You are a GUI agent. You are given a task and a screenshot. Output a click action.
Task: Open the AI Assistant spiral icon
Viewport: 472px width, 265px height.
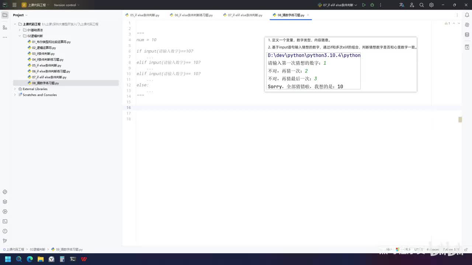467,25
